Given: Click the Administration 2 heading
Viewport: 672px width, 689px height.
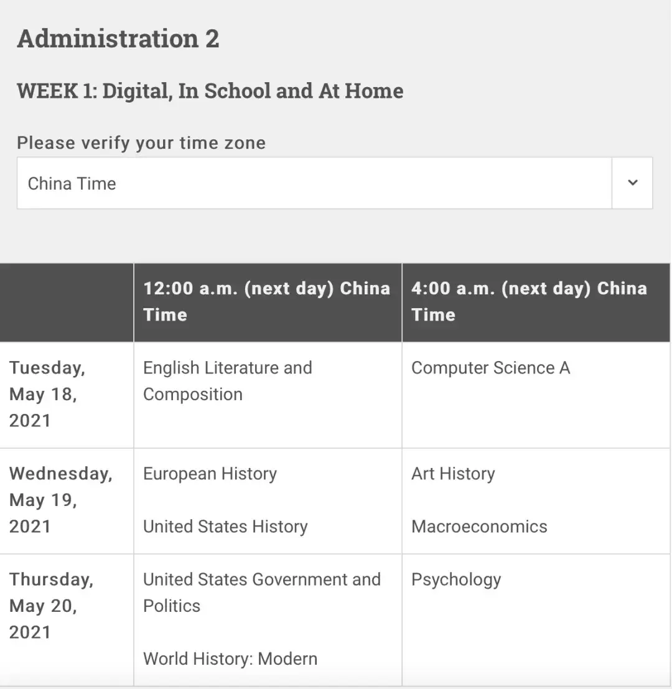Looking at the screenshot, I should (118, 39).
